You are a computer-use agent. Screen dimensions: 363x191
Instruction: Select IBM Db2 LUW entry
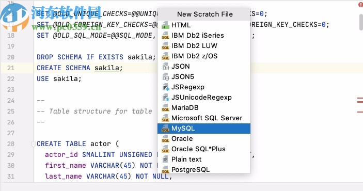pyautogui.click(x=204, y=45)
